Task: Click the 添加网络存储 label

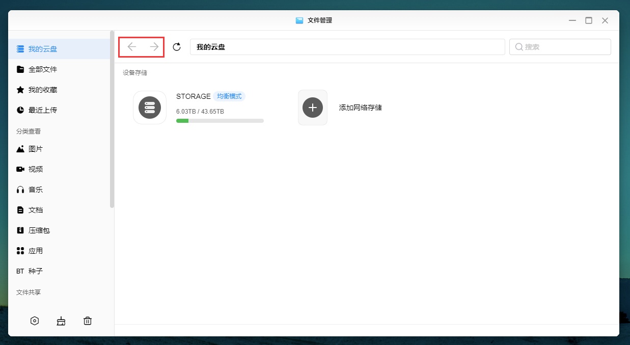Action: (361, 108)
